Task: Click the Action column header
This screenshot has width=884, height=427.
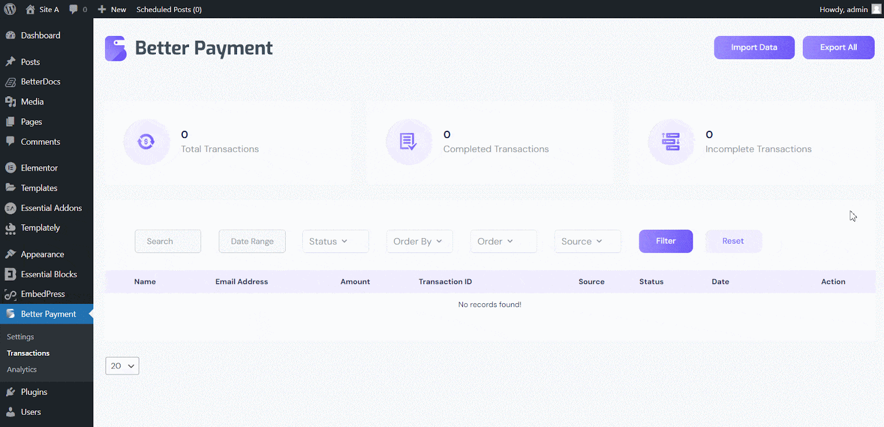Action: coord(833,282)
